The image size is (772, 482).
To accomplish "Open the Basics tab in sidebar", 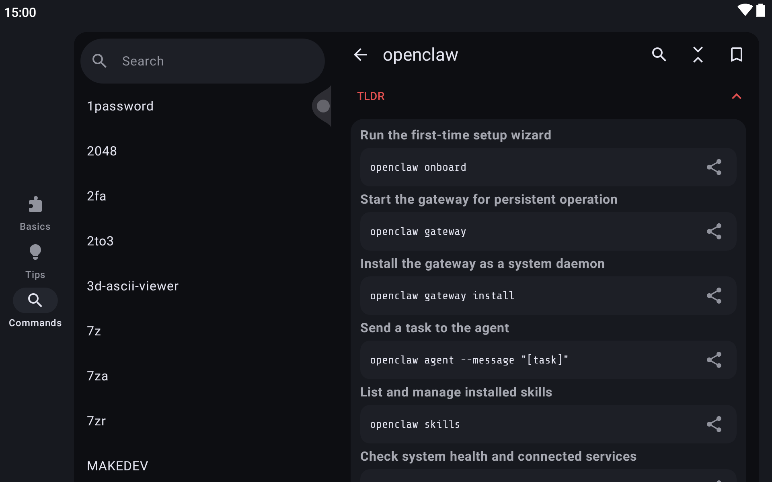I will tap(35, 214).
